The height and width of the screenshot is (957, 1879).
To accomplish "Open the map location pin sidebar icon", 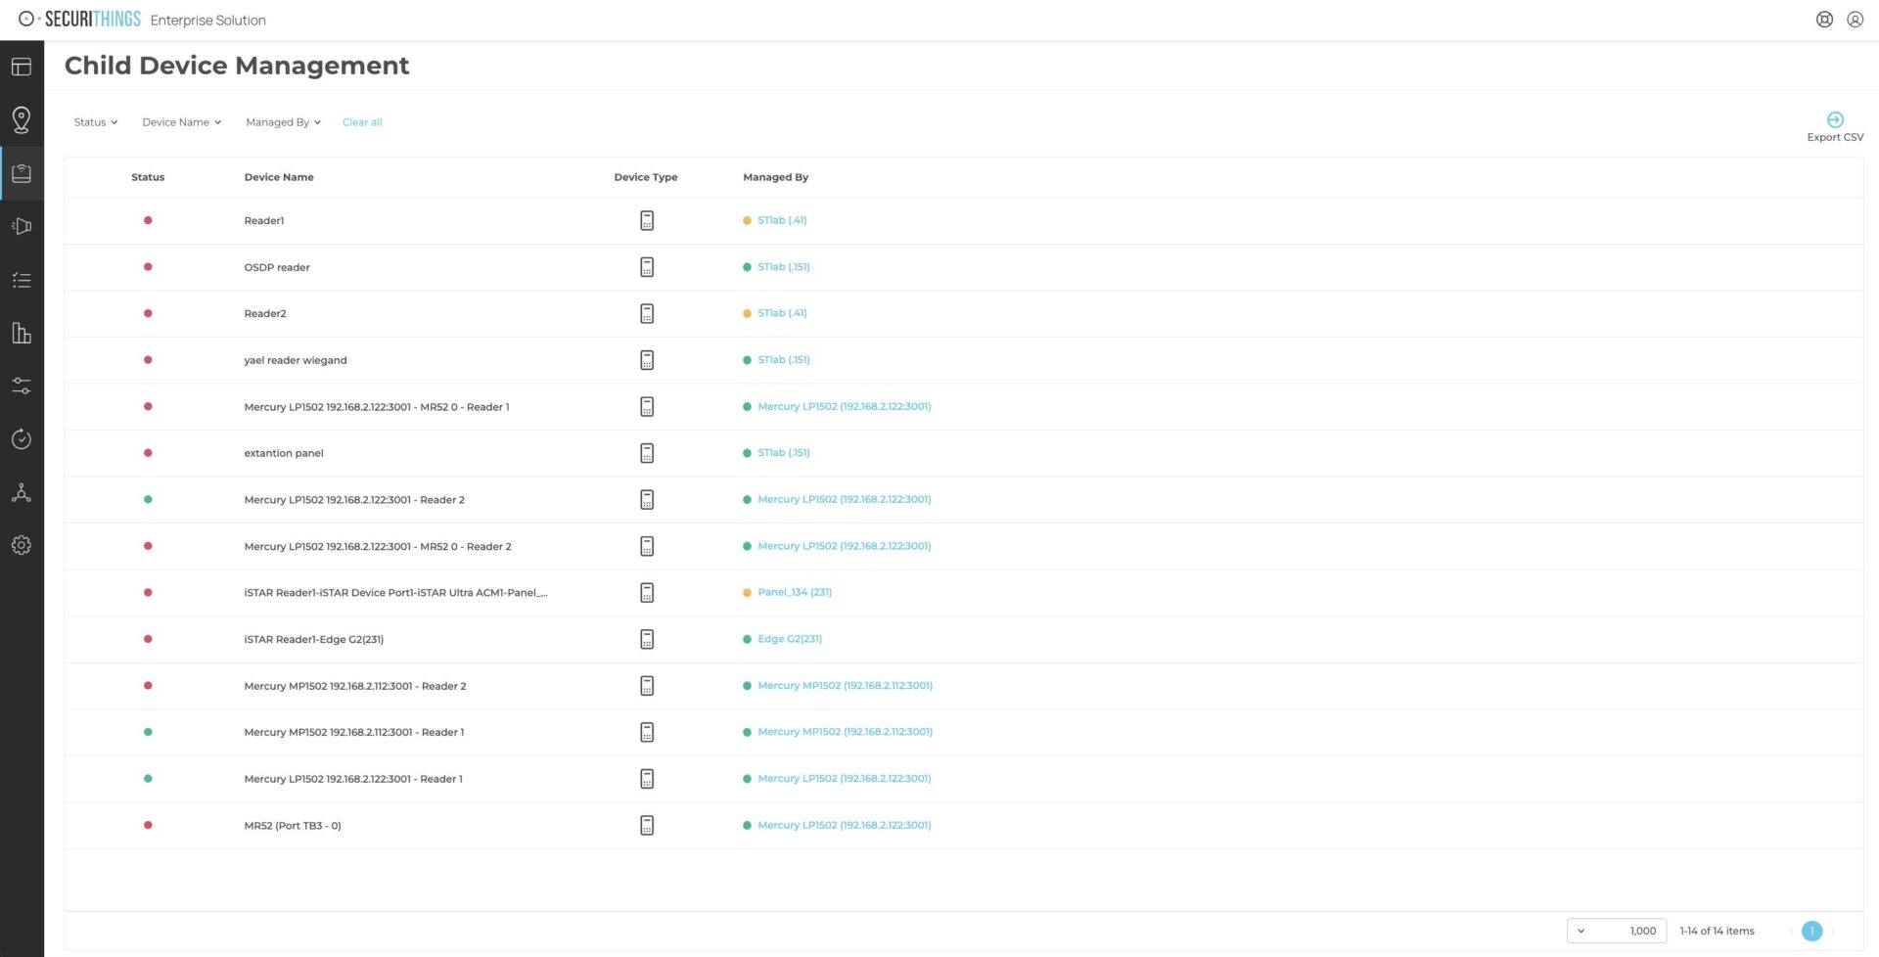I will (x=22, y=119).
